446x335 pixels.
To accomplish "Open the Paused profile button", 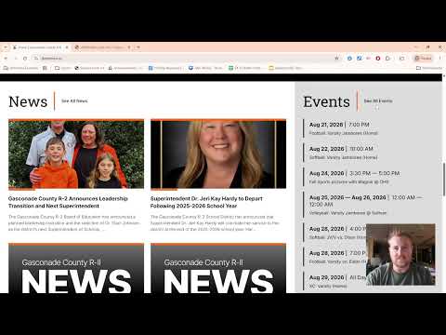I will 423,59.
